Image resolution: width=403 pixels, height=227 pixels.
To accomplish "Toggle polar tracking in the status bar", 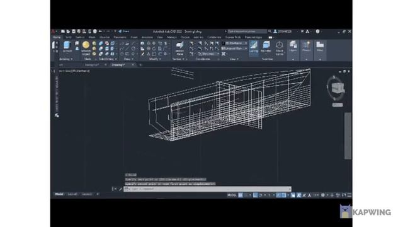I will coord(260,195).
